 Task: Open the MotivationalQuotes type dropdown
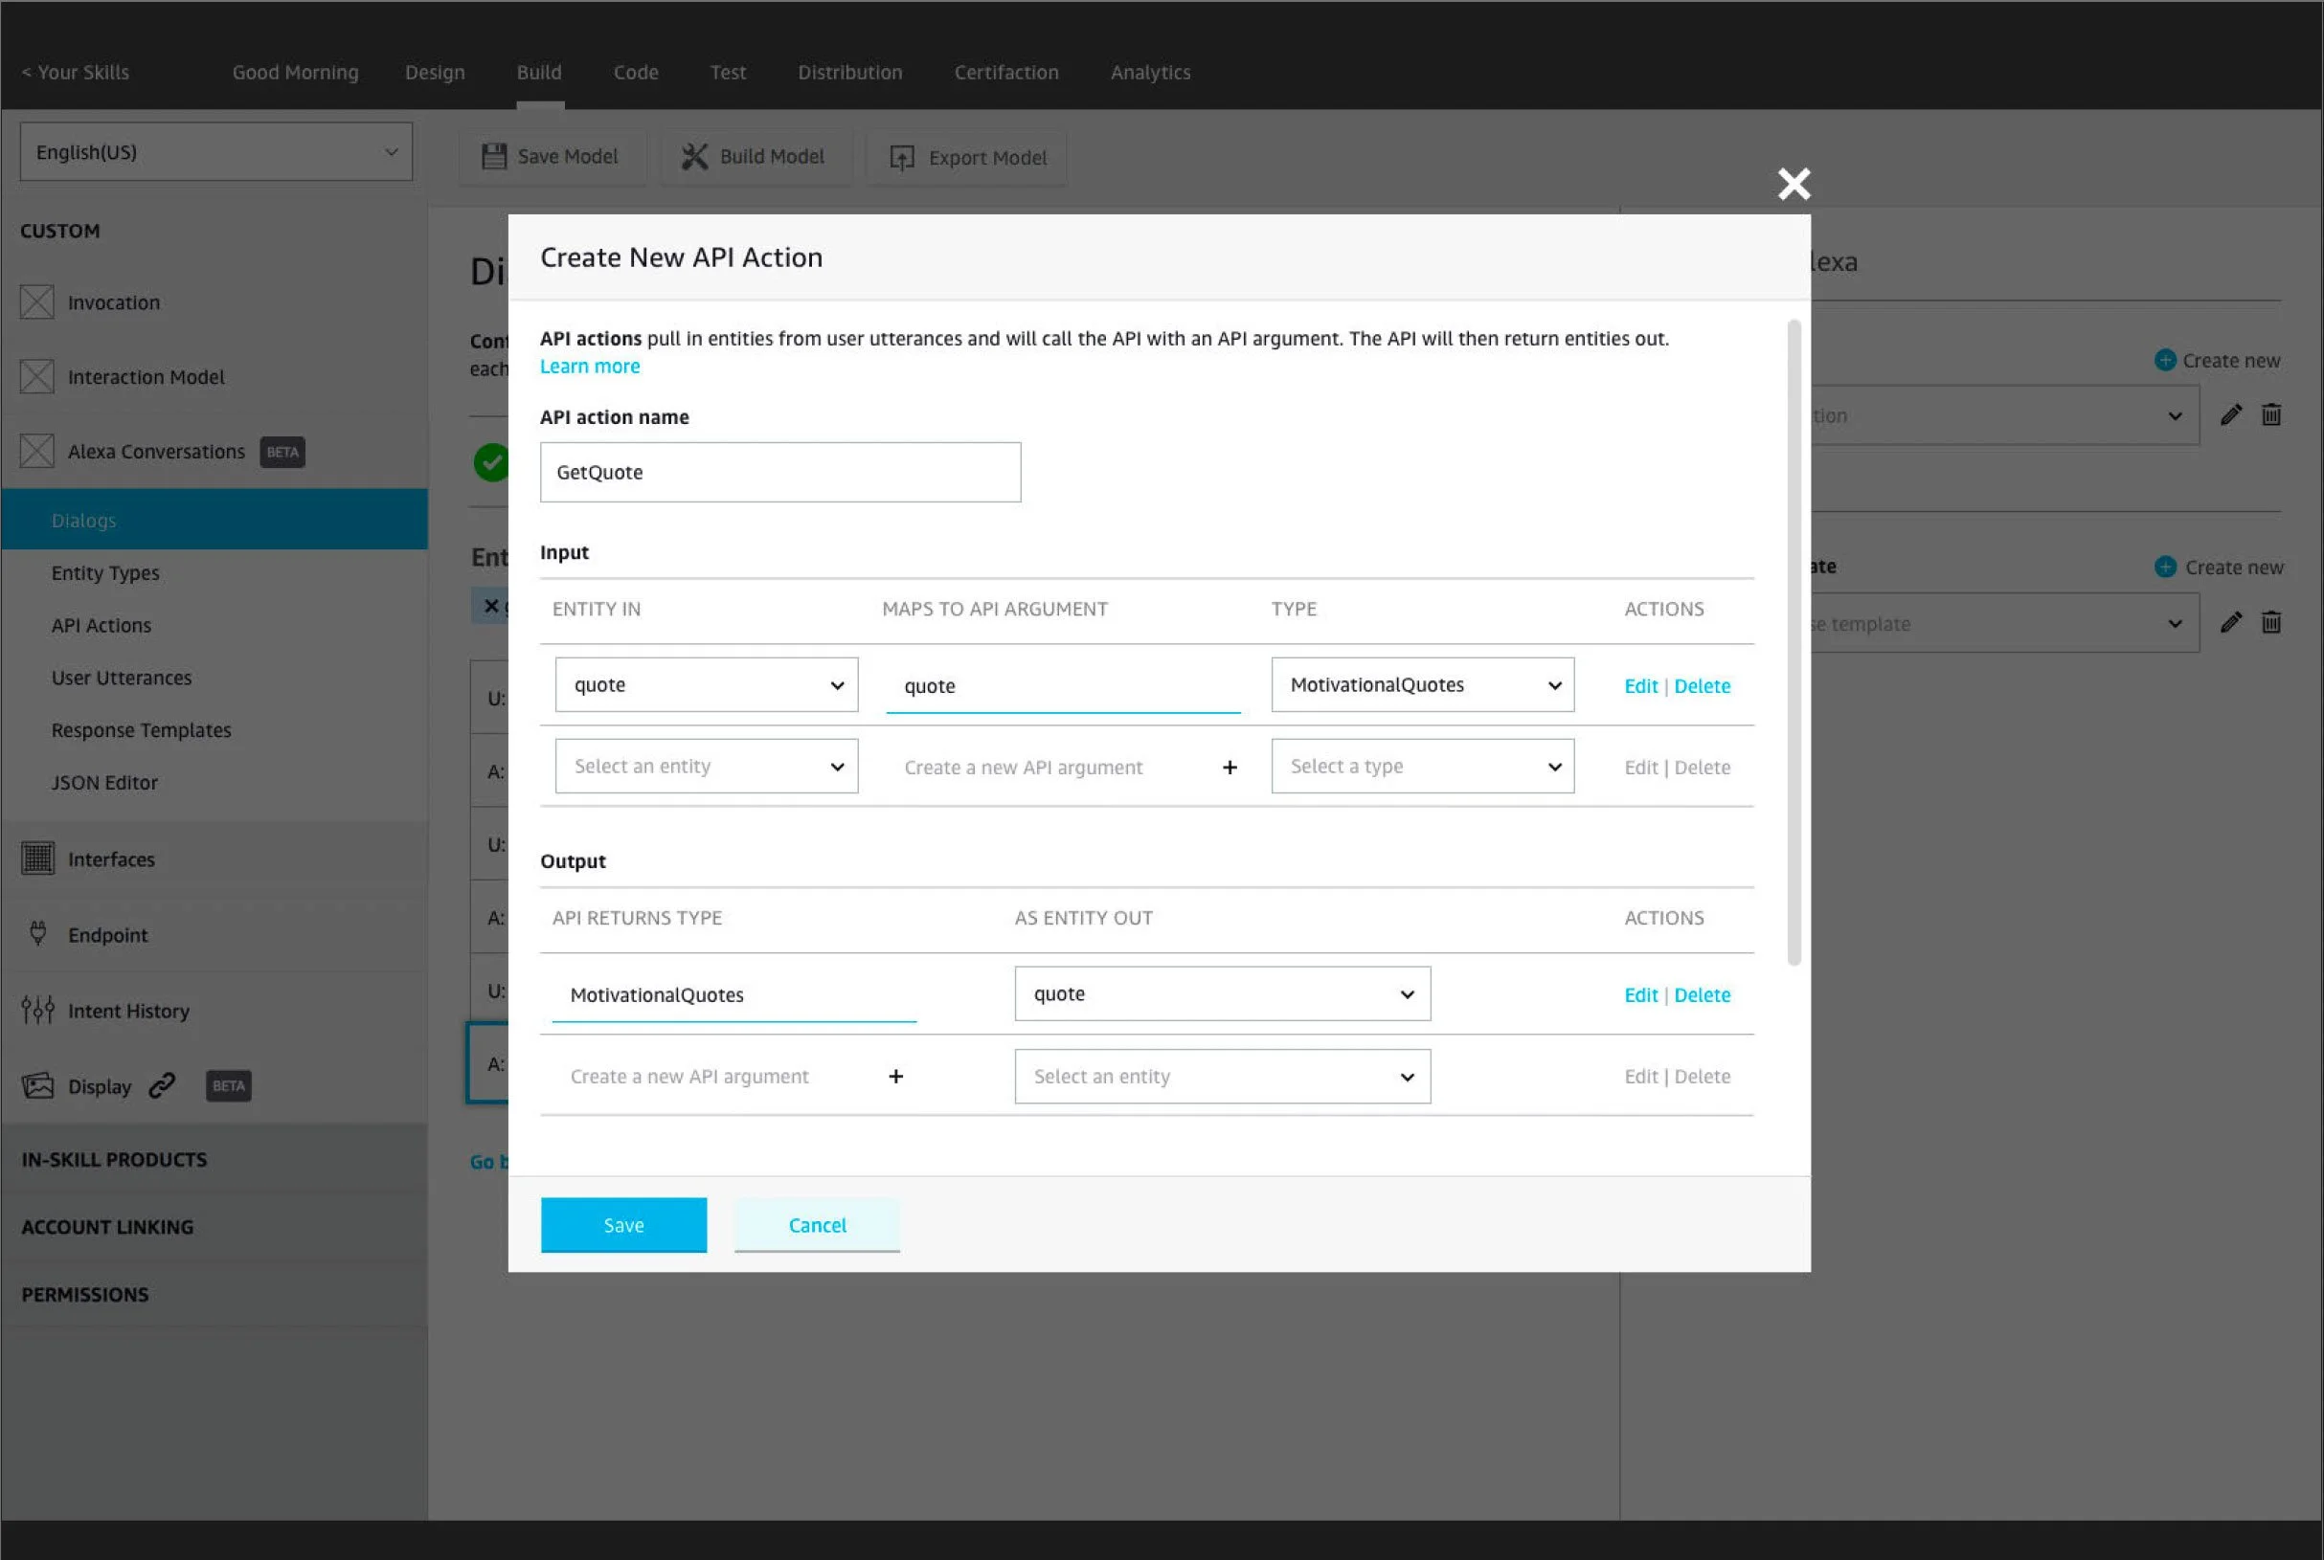(x=1422, y=684)
